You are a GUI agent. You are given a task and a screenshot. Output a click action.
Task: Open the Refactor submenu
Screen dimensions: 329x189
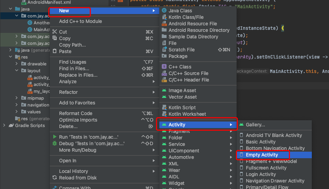[104, 92]
